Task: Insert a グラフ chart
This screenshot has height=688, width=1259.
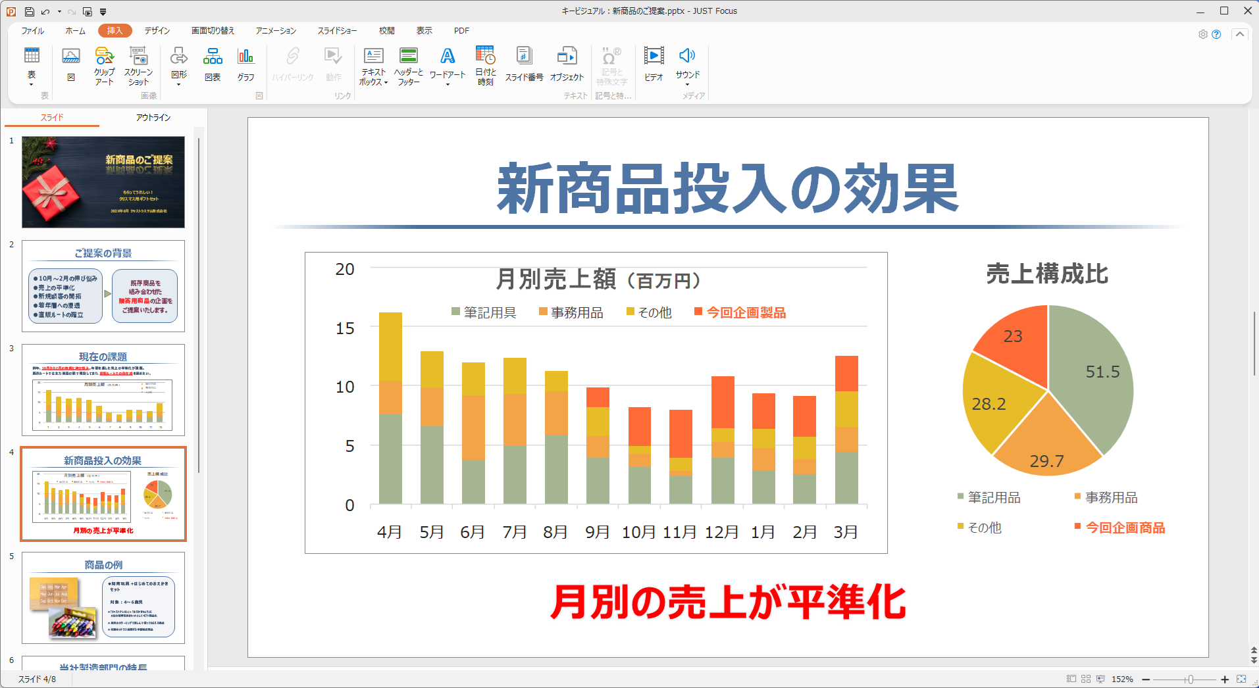Action: (x=245, y=65)
